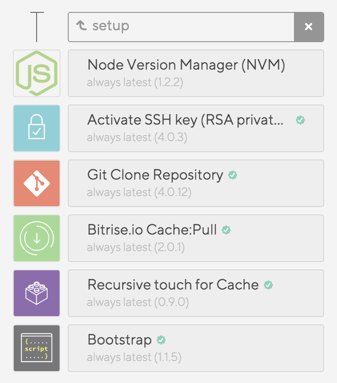Clear the setup search with X button
Viewport: 337px width, 383px height.
click(x=309, y=27)
